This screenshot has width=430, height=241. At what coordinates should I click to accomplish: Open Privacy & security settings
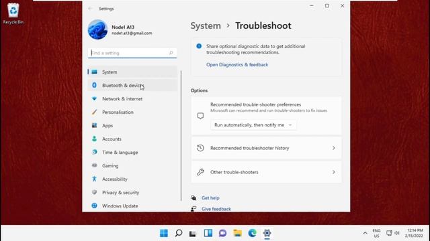132,192
